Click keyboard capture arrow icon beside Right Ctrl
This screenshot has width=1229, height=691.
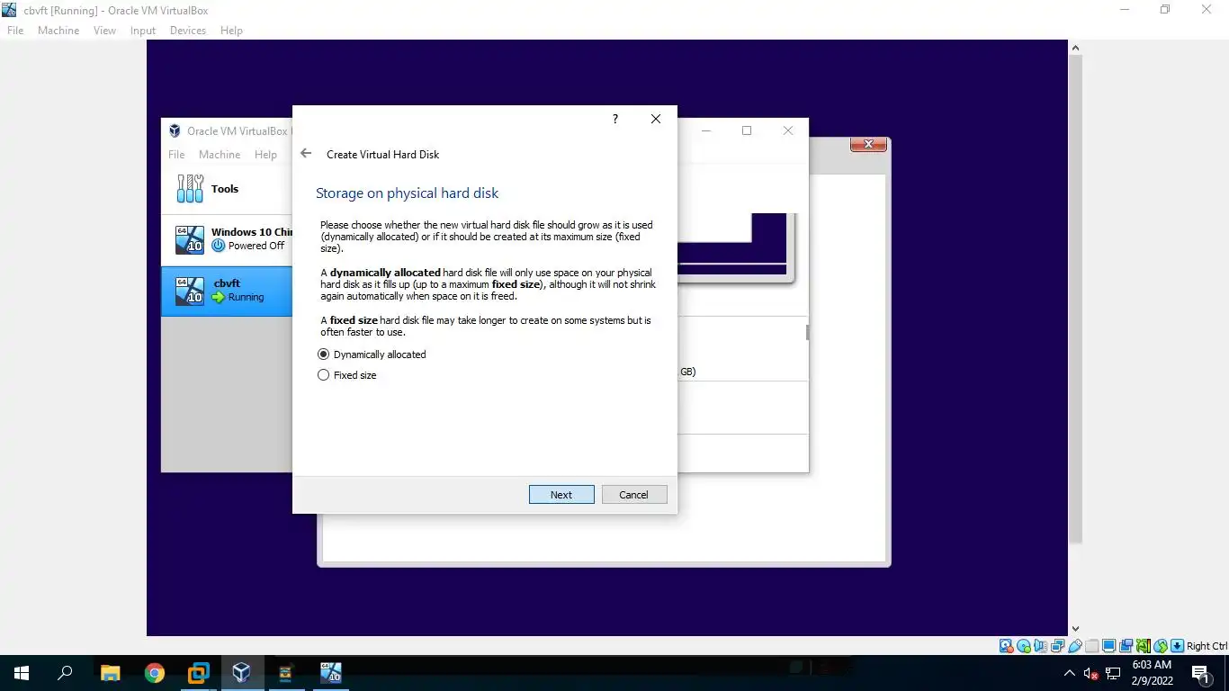(x=1177, y=646)
